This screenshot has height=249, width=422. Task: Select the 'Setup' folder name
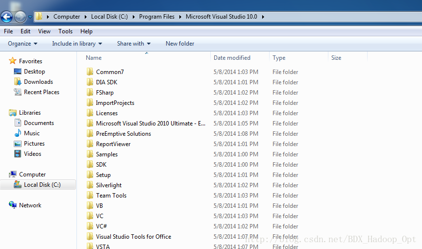point(103,175)
